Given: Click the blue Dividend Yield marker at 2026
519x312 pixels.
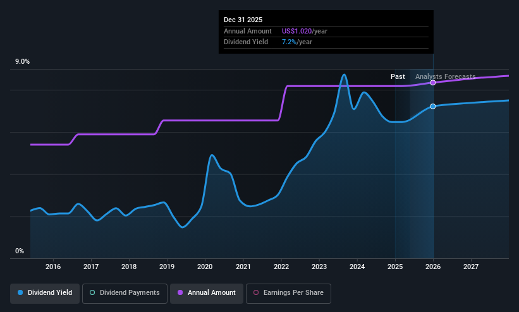Looking at the screenshot, I should [x=433, y=106].
